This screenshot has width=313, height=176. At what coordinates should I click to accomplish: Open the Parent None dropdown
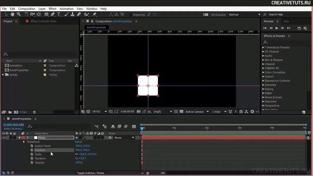124,138
